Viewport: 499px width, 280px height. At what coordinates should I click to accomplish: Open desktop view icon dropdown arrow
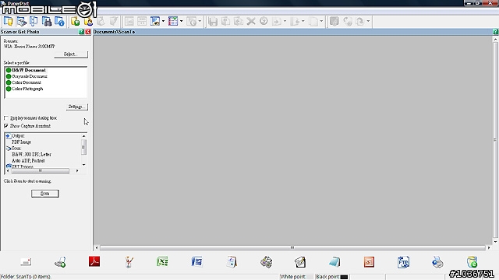coord(163,22)
